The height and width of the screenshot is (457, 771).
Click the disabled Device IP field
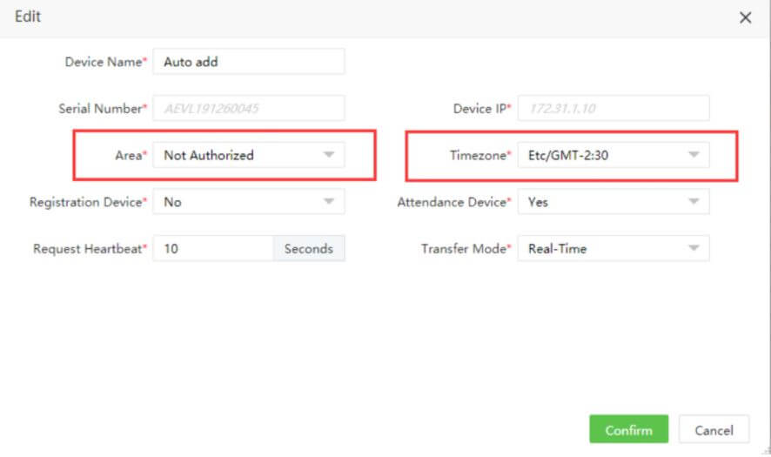point(613,109)
